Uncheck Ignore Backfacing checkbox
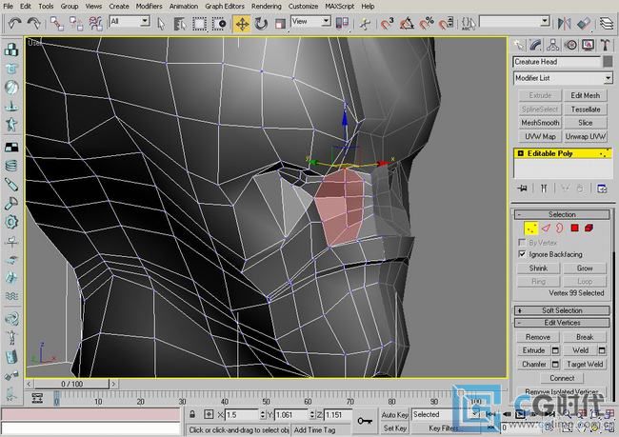This screenshot has height=437, width=619. tap(522, 254)
